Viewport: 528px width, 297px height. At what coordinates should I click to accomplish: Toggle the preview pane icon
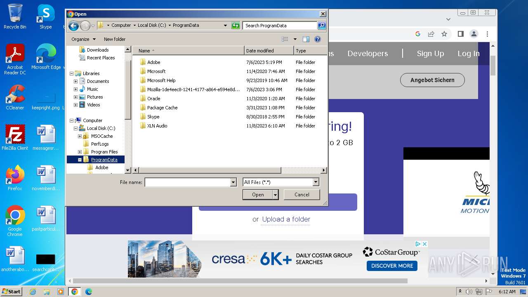306,39
